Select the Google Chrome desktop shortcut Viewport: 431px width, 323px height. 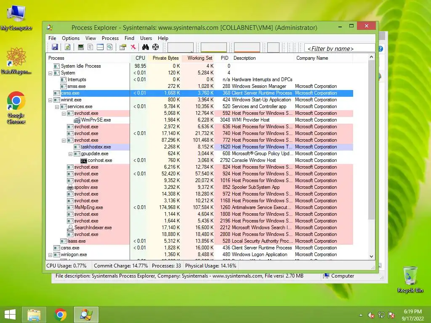pyautogui.click(x=16, y=108)
